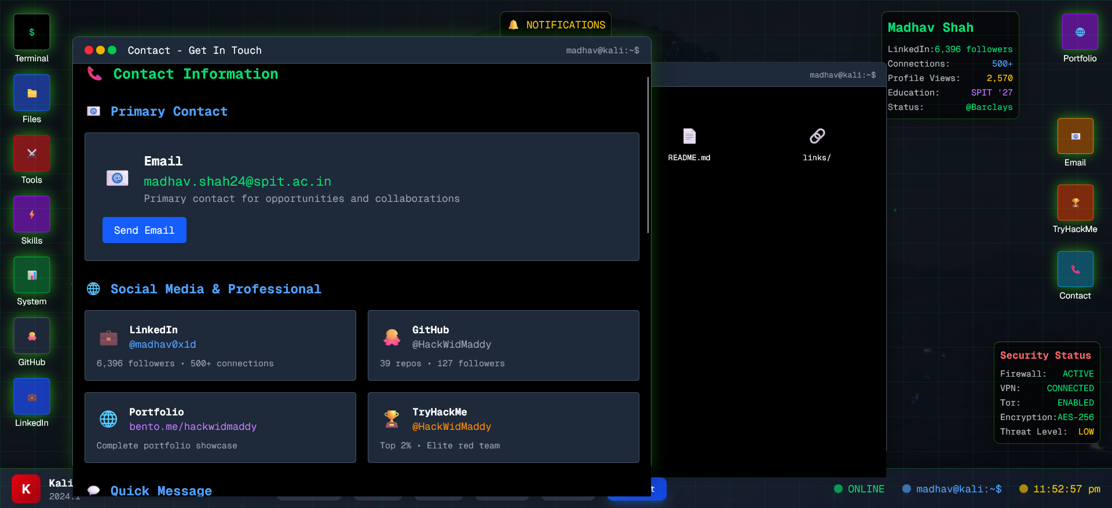This screenshot has height=508, width=1112.
Task: Open links/ folder in background window
Action: (817, 145)
